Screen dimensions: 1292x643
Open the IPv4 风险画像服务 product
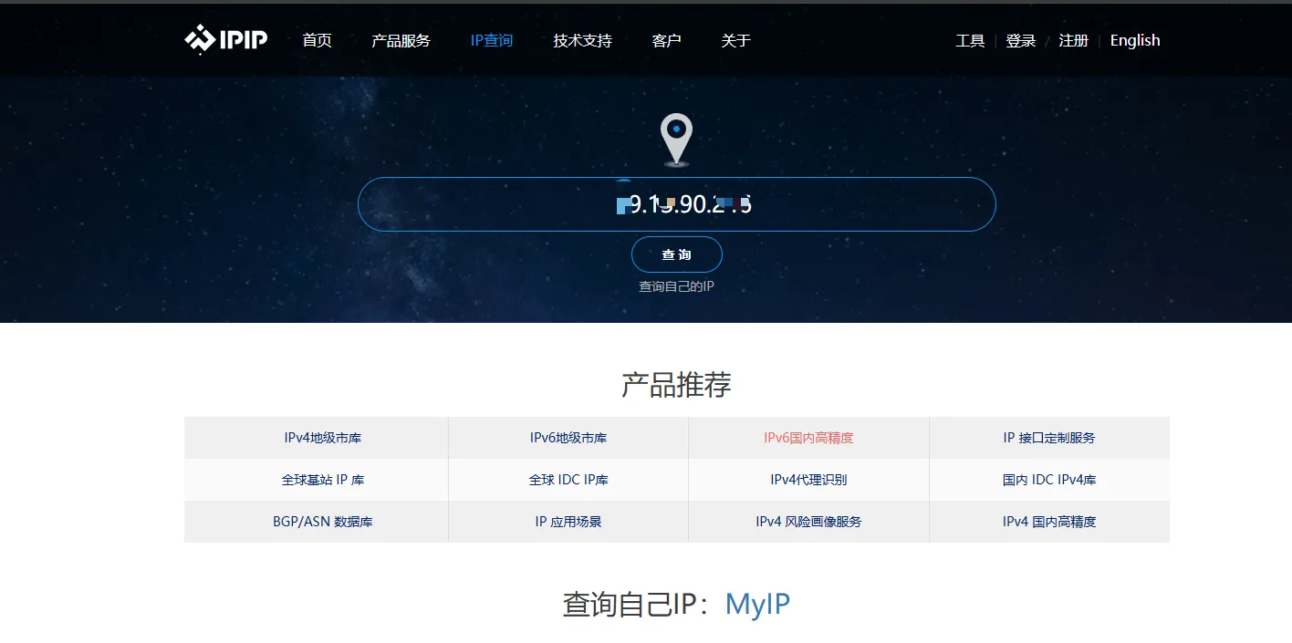click(x=807, y=522)
